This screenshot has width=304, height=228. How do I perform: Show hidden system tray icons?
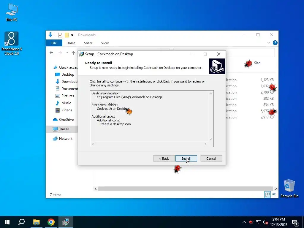coord(244,222)
